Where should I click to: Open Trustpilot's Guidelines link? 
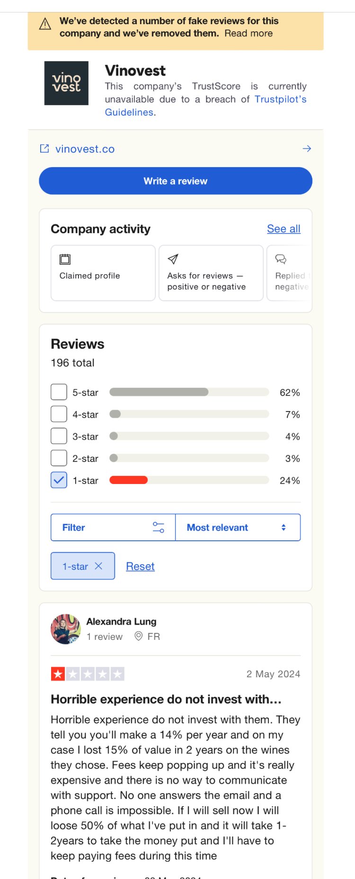[x=206, y=106]
